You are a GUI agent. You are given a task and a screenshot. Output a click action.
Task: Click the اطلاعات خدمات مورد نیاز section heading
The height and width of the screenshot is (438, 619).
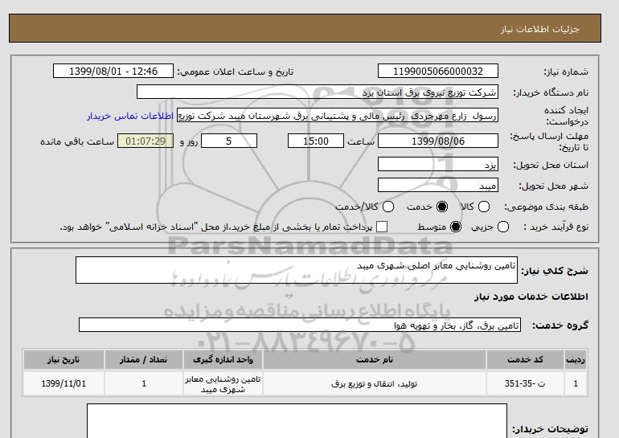point(531,297)
